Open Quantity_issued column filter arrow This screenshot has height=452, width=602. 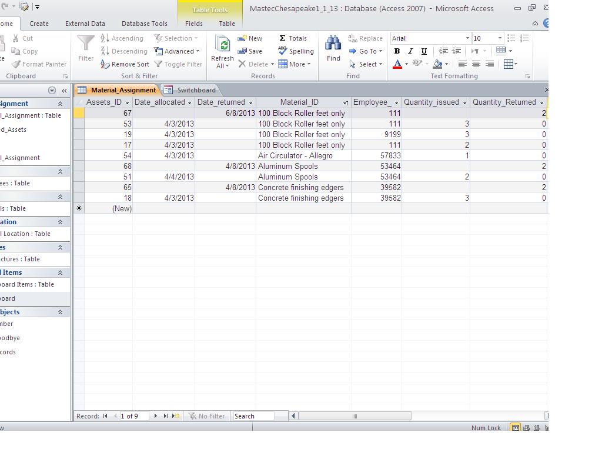point(464,102)
